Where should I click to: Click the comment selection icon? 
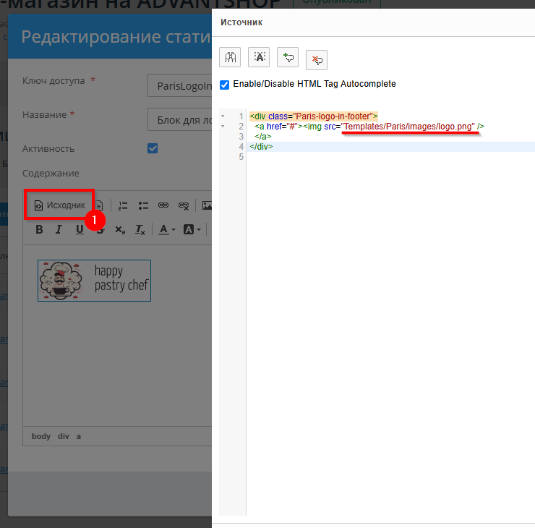(x=288, y=59)
